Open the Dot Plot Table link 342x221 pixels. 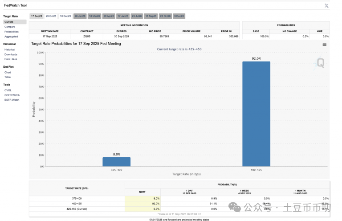[x=8, y=77]
